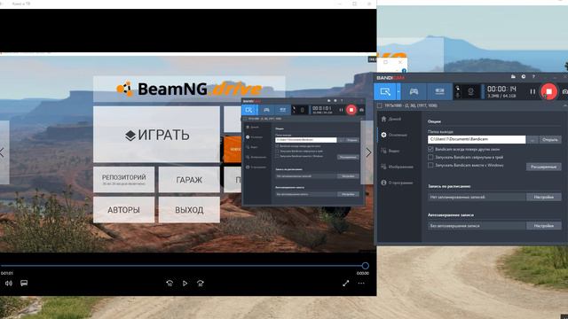Screen dimensions: 568x319
Task: Tick the checkbox beside the 1915x1000 area label
Action: coord(379,105)
